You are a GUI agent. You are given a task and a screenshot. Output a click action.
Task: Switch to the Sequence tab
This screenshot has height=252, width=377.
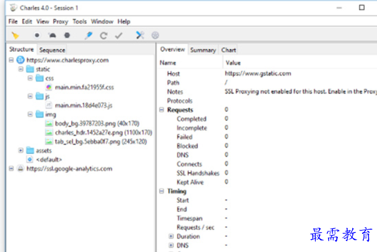tap(52, 50)
